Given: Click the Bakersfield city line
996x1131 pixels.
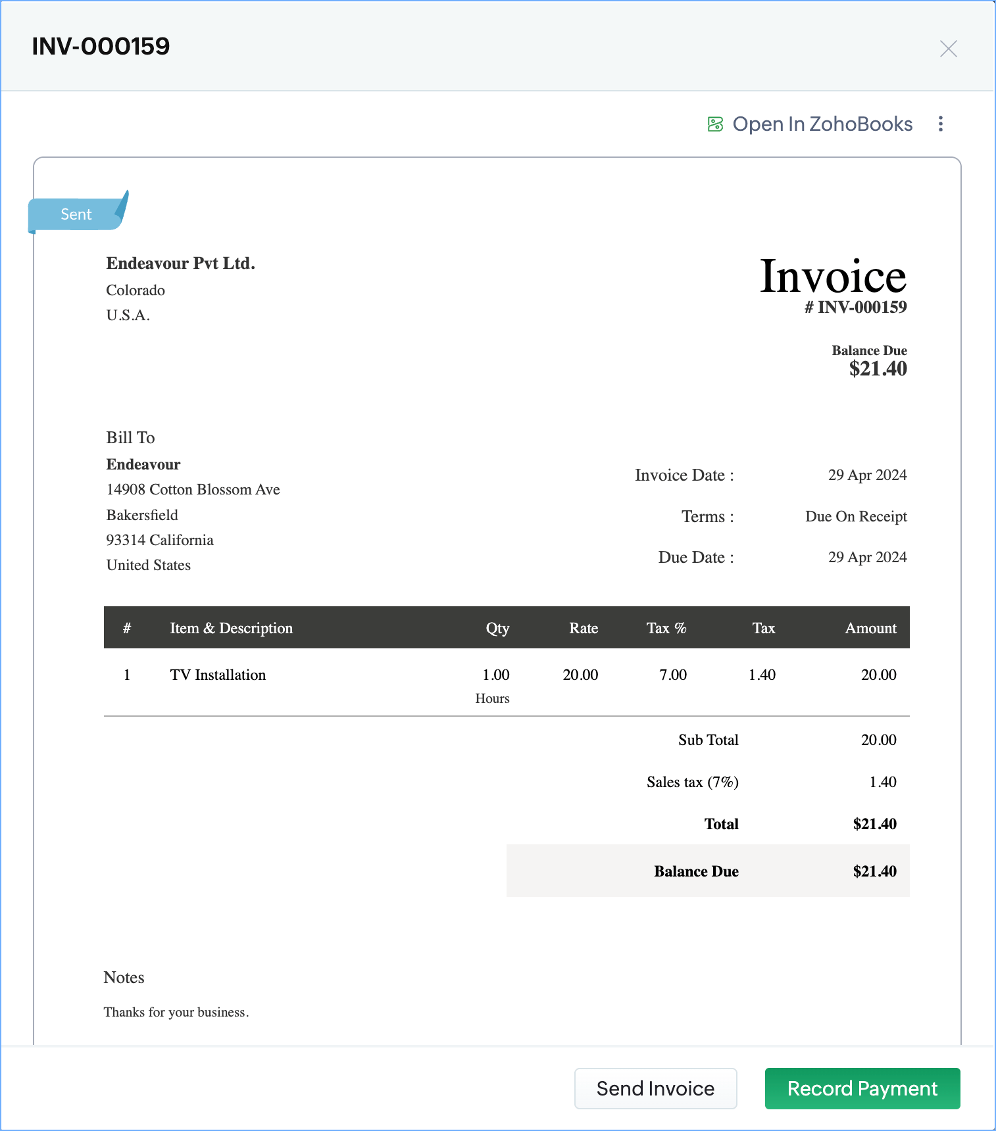Looking at the screenshot, I should point(142,515).
